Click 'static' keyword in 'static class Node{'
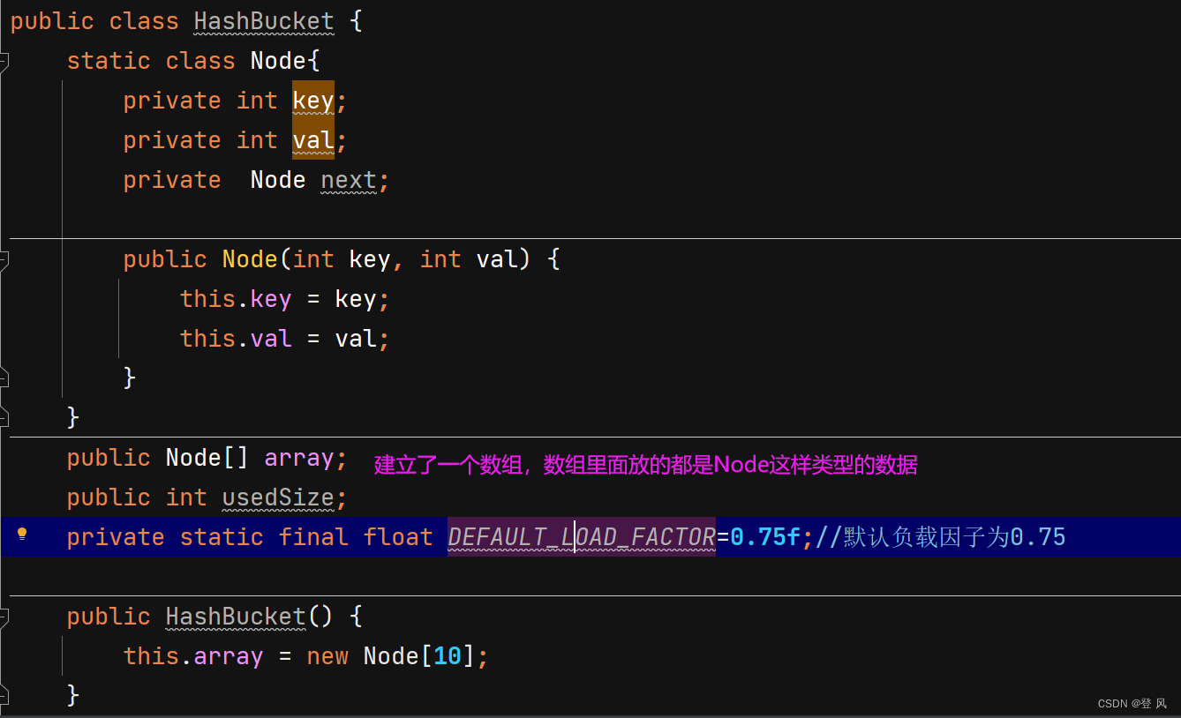Screen dimensions: 1181x718 [x=109, y=61]
